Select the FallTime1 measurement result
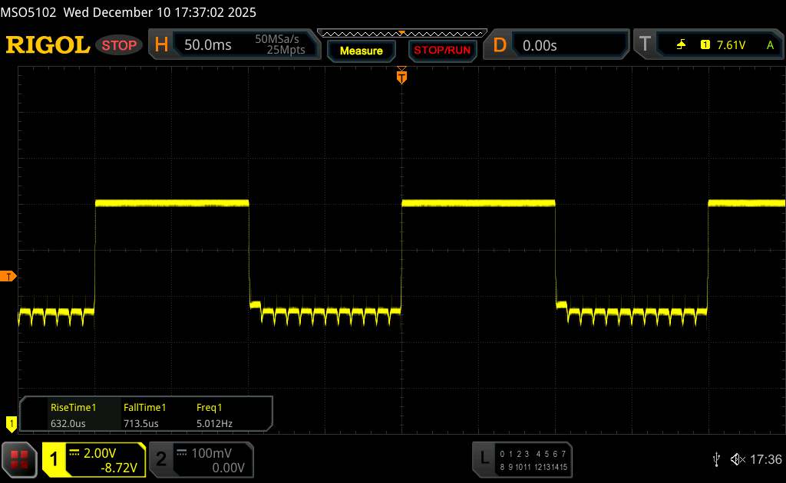Screen dimensions: 786x483 [x=144, y=415]
